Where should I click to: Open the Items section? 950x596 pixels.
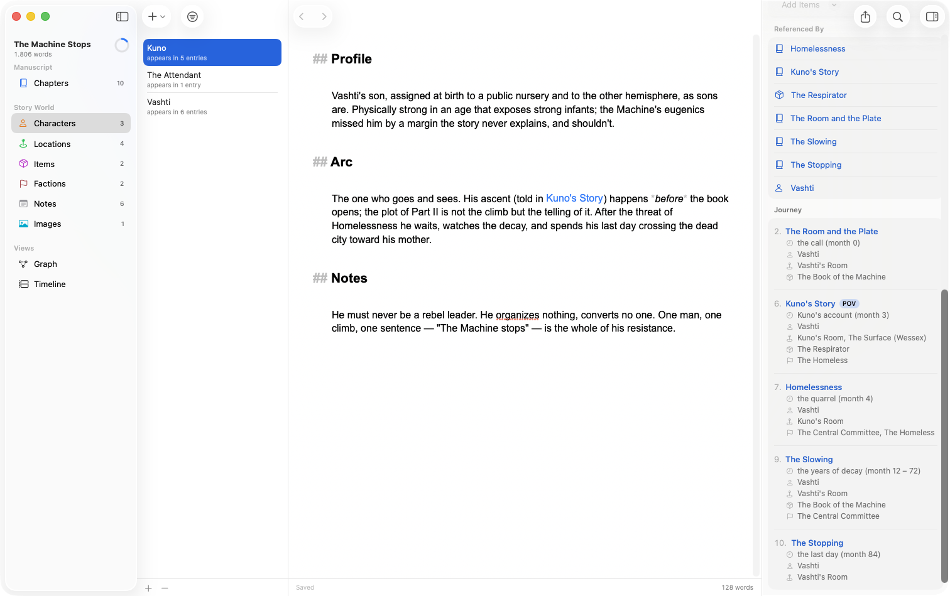tap(71, 164)
